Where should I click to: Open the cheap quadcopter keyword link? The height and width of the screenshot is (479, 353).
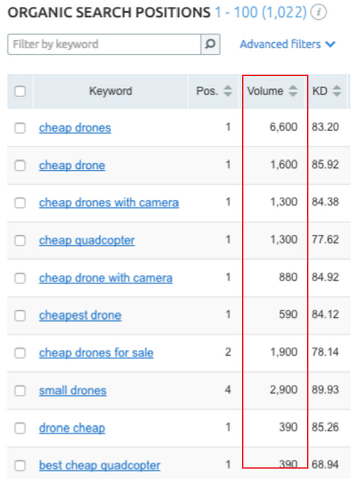[88, 240]
